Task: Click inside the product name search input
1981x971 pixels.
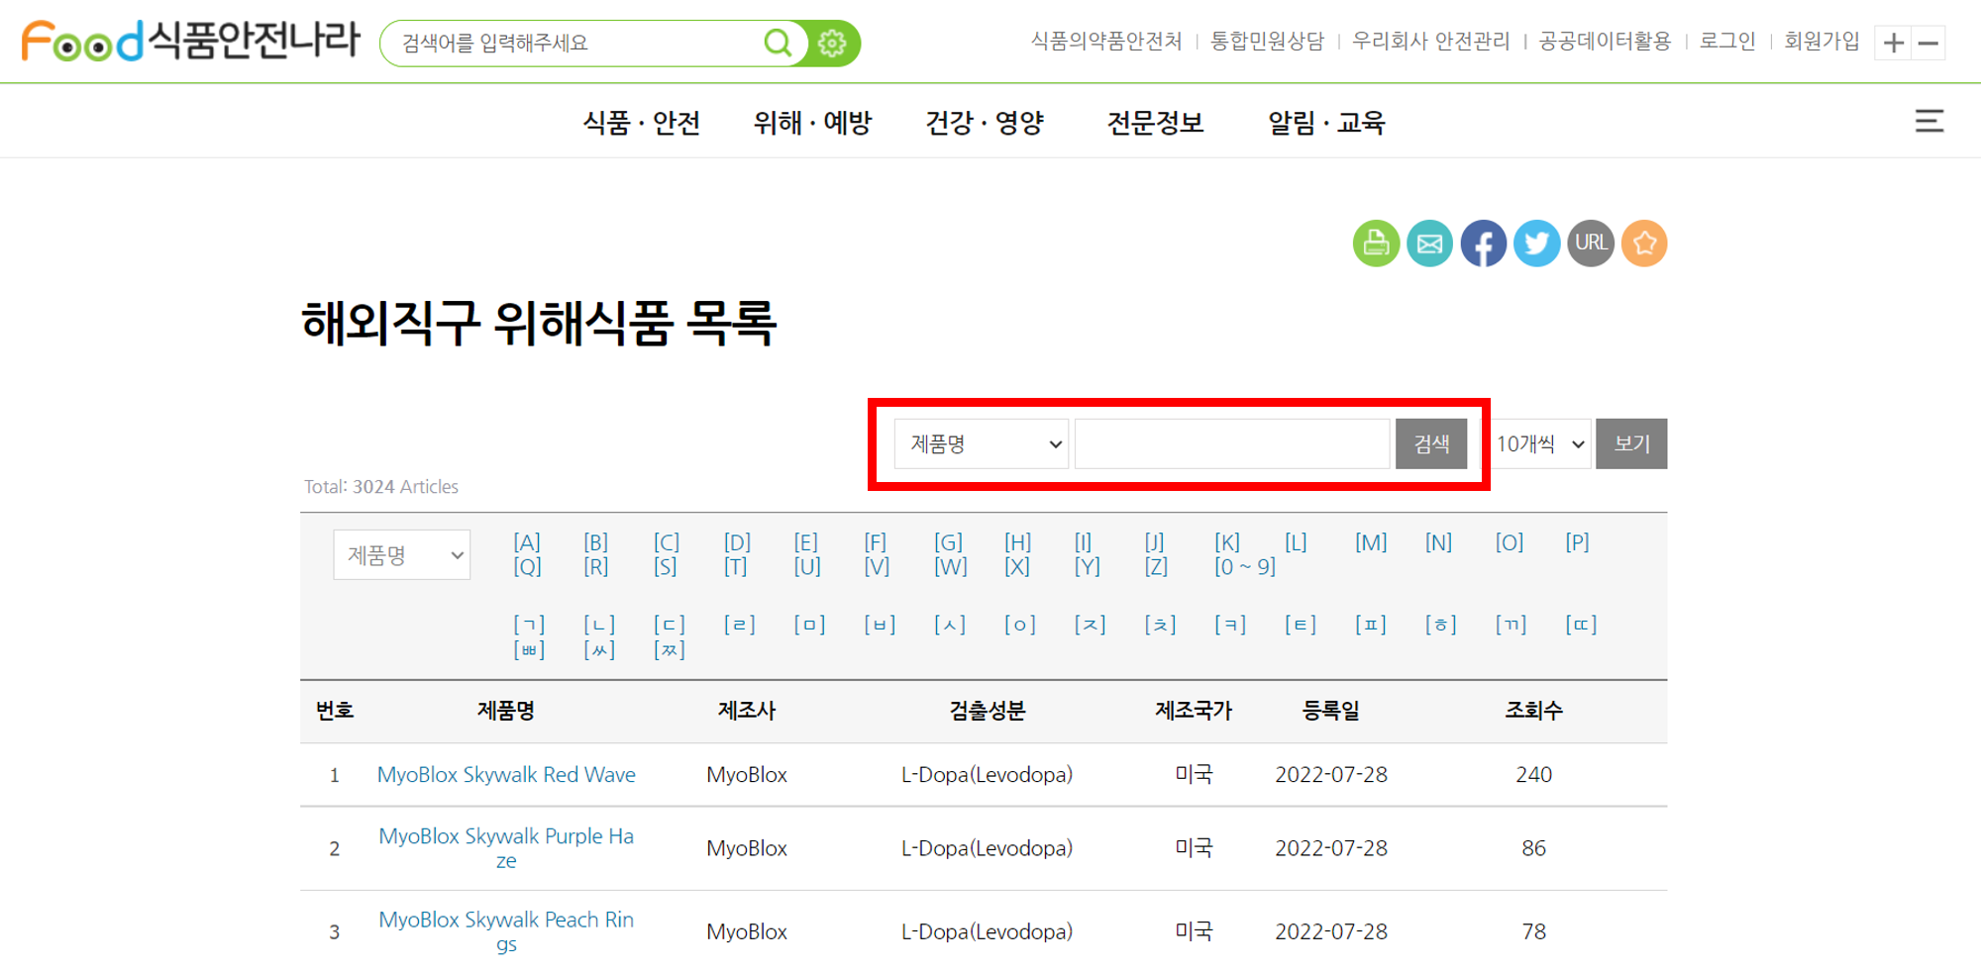Action: (1231, 443)
